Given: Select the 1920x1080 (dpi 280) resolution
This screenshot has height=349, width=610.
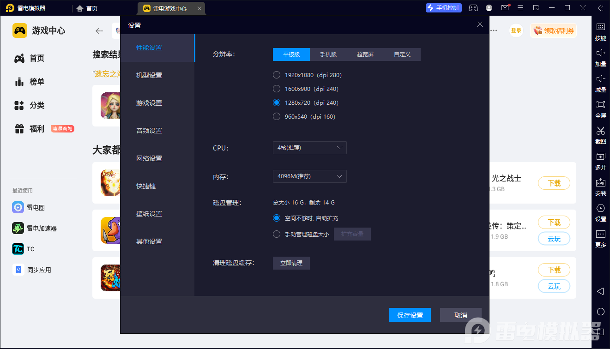Looking at the screenshot, I should pyautogui.click(x=277, y=75).
